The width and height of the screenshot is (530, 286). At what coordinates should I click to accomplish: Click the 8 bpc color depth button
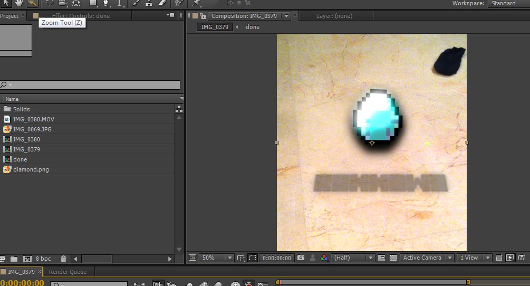[x=43, y=259]
